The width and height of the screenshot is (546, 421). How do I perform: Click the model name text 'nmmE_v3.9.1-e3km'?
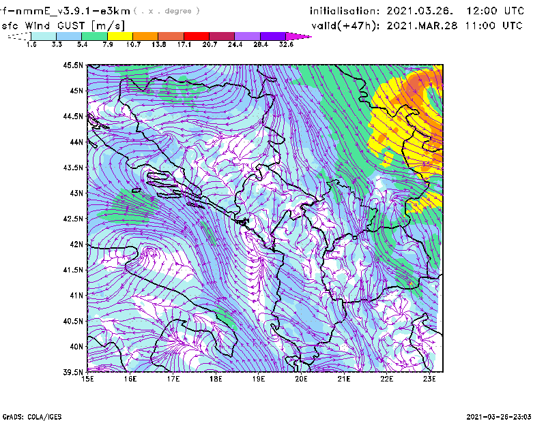(73, 11)
